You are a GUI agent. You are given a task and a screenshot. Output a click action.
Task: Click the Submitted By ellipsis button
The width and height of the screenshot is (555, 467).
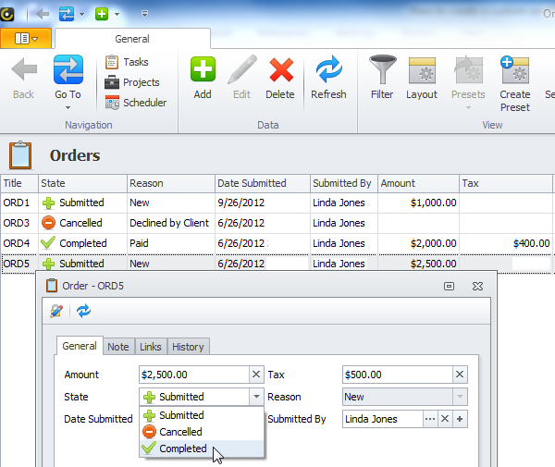(x=429, y=419)
